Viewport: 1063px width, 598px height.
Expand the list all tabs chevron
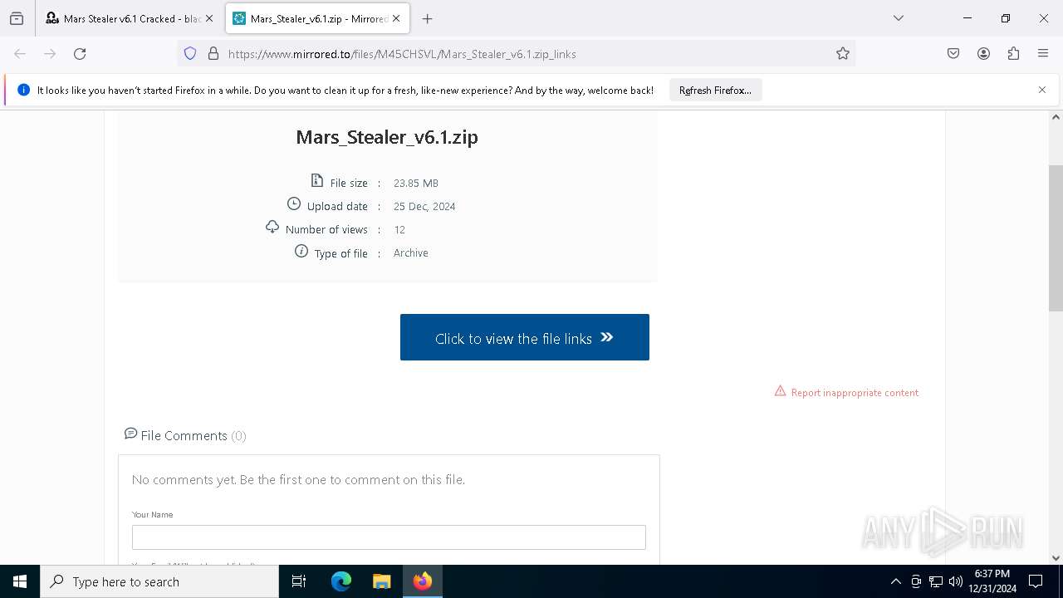(898, 18)
